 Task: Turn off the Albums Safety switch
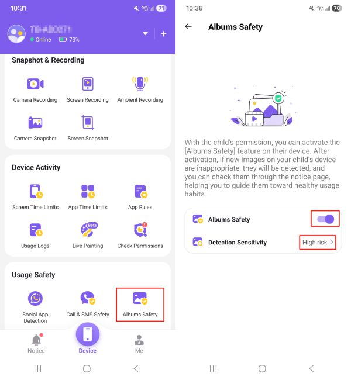tap(325, 219)
